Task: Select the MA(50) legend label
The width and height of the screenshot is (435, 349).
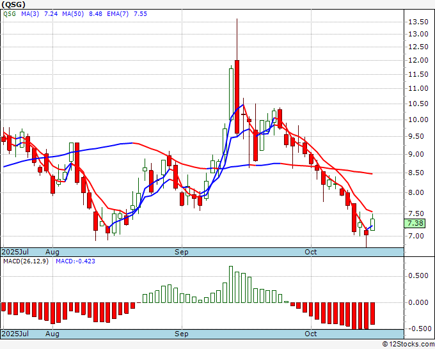Action: click(x=73, y=14)
